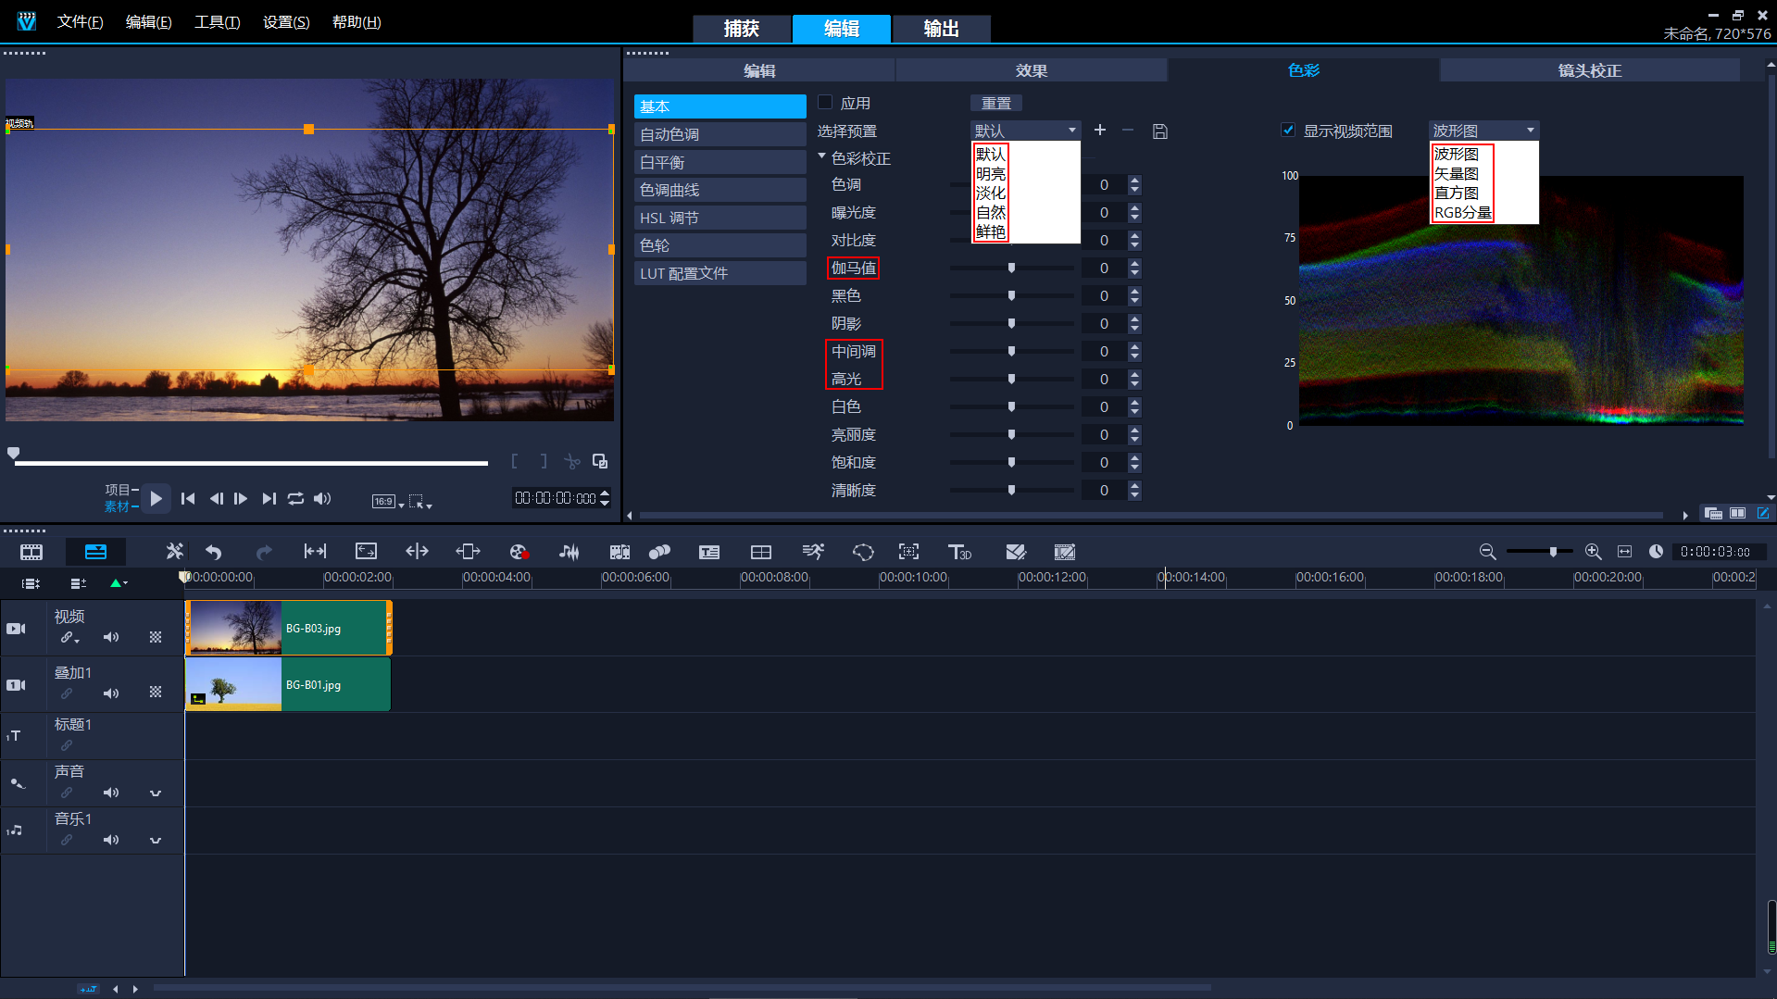Click the undo arrow icon
Screen dimensions: 1777x999
(x=214, y=552)
